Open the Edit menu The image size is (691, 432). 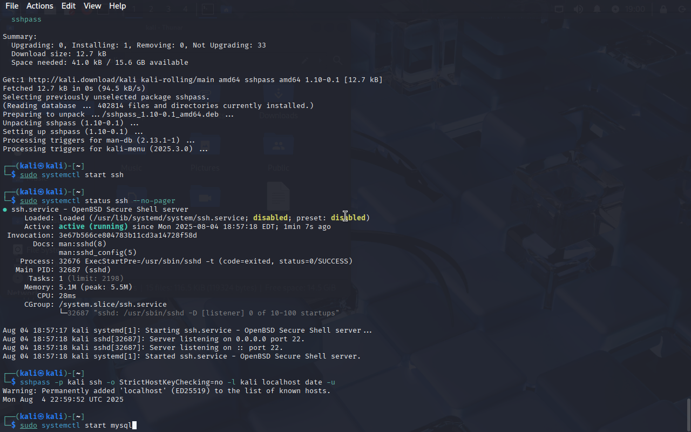[x=69, y=6]
